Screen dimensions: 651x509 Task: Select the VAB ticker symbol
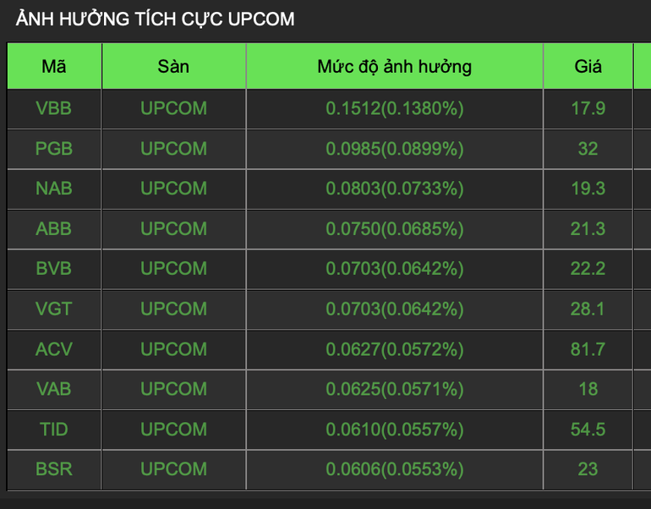(x=54, y=389)
